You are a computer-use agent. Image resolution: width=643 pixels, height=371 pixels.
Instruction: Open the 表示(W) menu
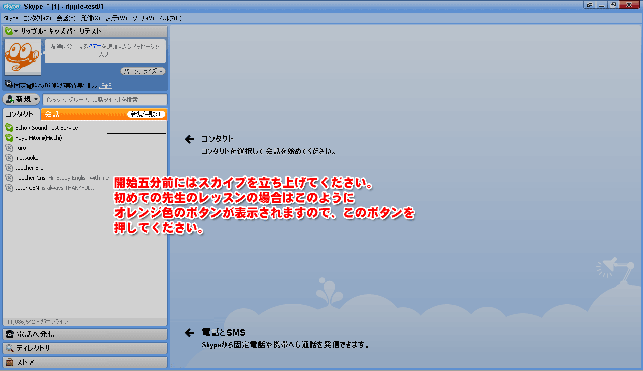tap(116, 18)
